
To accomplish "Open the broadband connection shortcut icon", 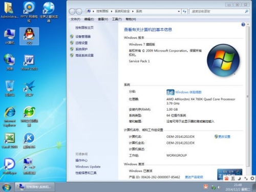I will (x=29, y=166).
